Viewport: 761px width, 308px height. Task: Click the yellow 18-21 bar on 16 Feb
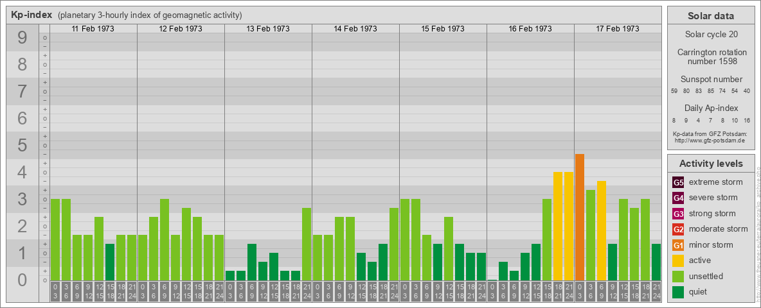(x=558, y=226)
